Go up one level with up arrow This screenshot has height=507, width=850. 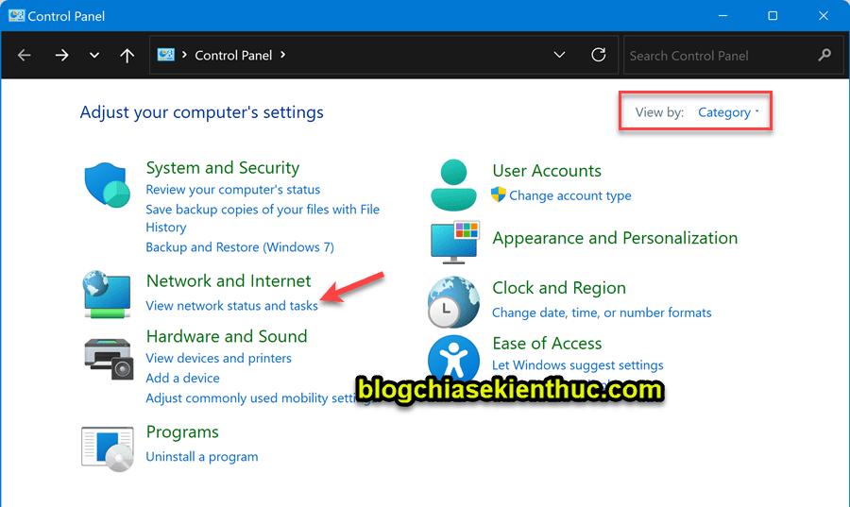127,56
